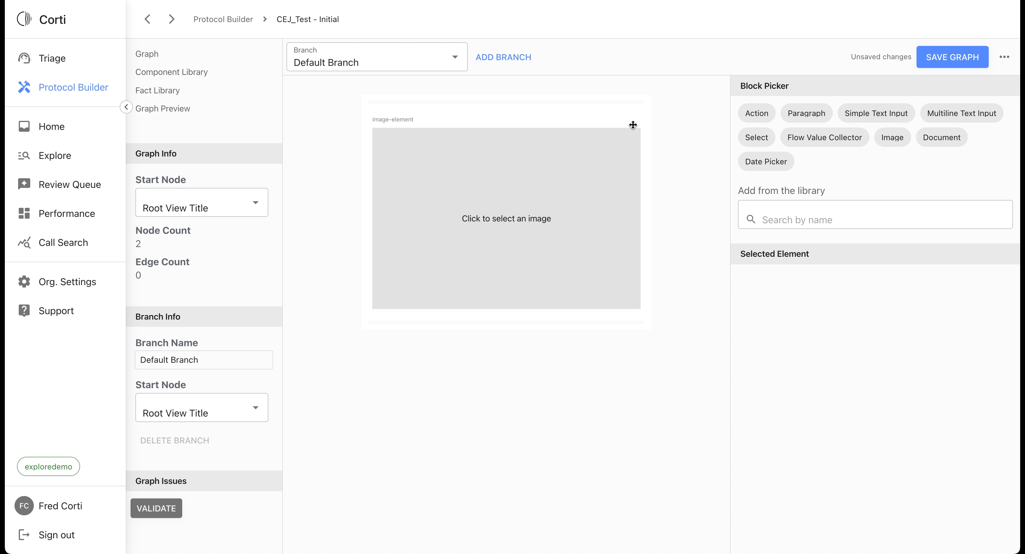1025x554 pixels.
Task: Switch to Graph Preview
Action: coord(162,108)
